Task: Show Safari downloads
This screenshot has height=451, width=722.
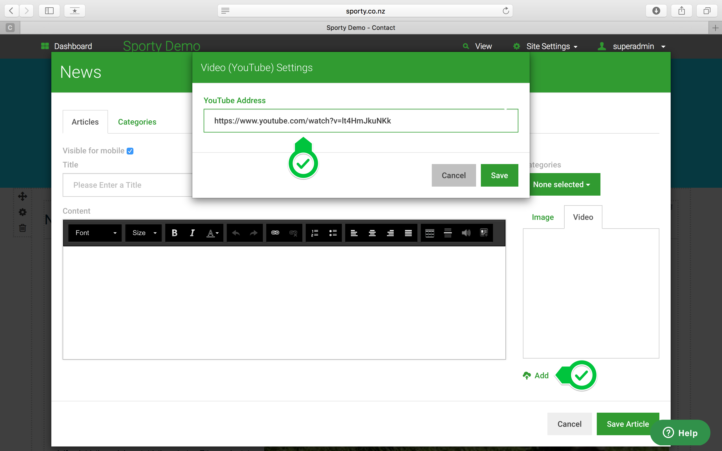Action: [x=656, y=11]
